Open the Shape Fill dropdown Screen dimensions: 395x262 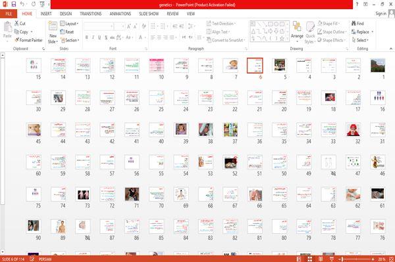click(329, 24)
